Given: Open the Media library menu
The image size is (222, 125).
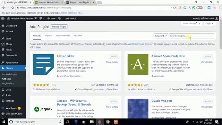Looking at the screenshot, I should 9,44.
